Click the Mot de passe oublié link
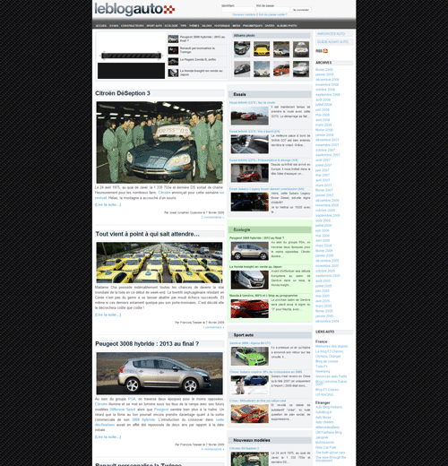This screenshot has height=466, width=448. click(x=272, y=14)
